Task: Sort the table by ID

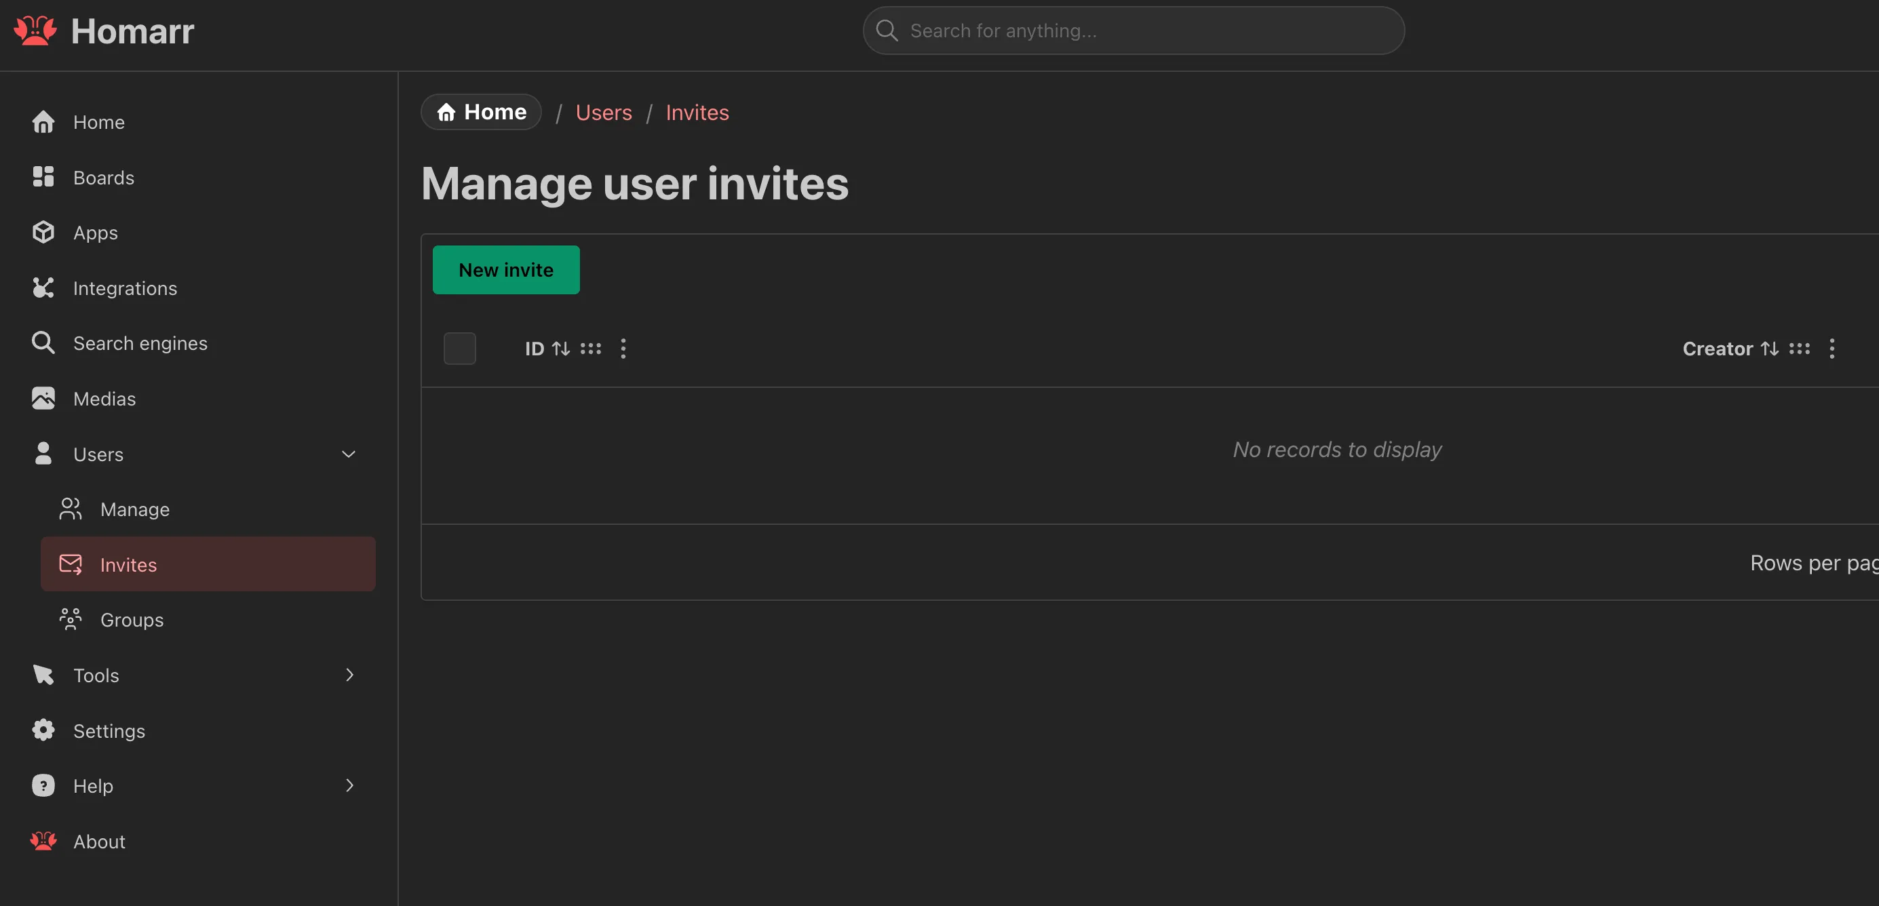Action: 560,349
